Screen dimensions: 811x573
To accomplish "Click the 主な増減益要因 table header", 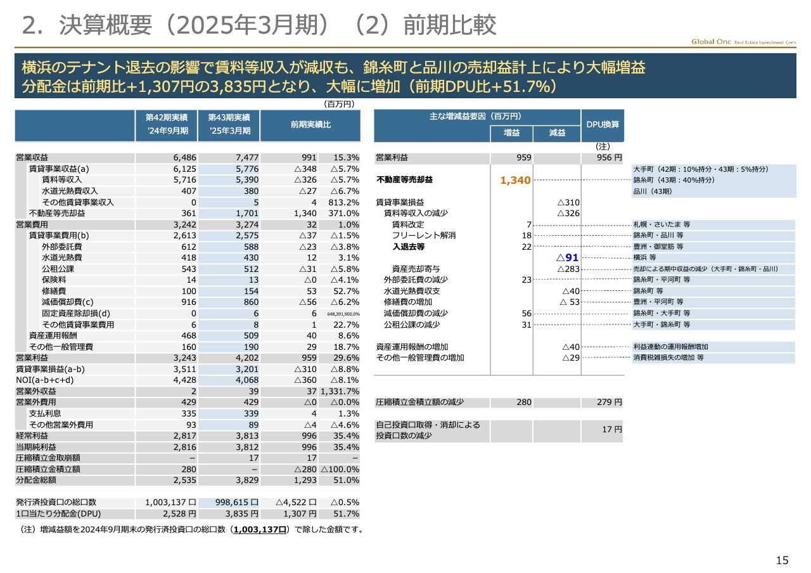I will (x=476, y=117).
